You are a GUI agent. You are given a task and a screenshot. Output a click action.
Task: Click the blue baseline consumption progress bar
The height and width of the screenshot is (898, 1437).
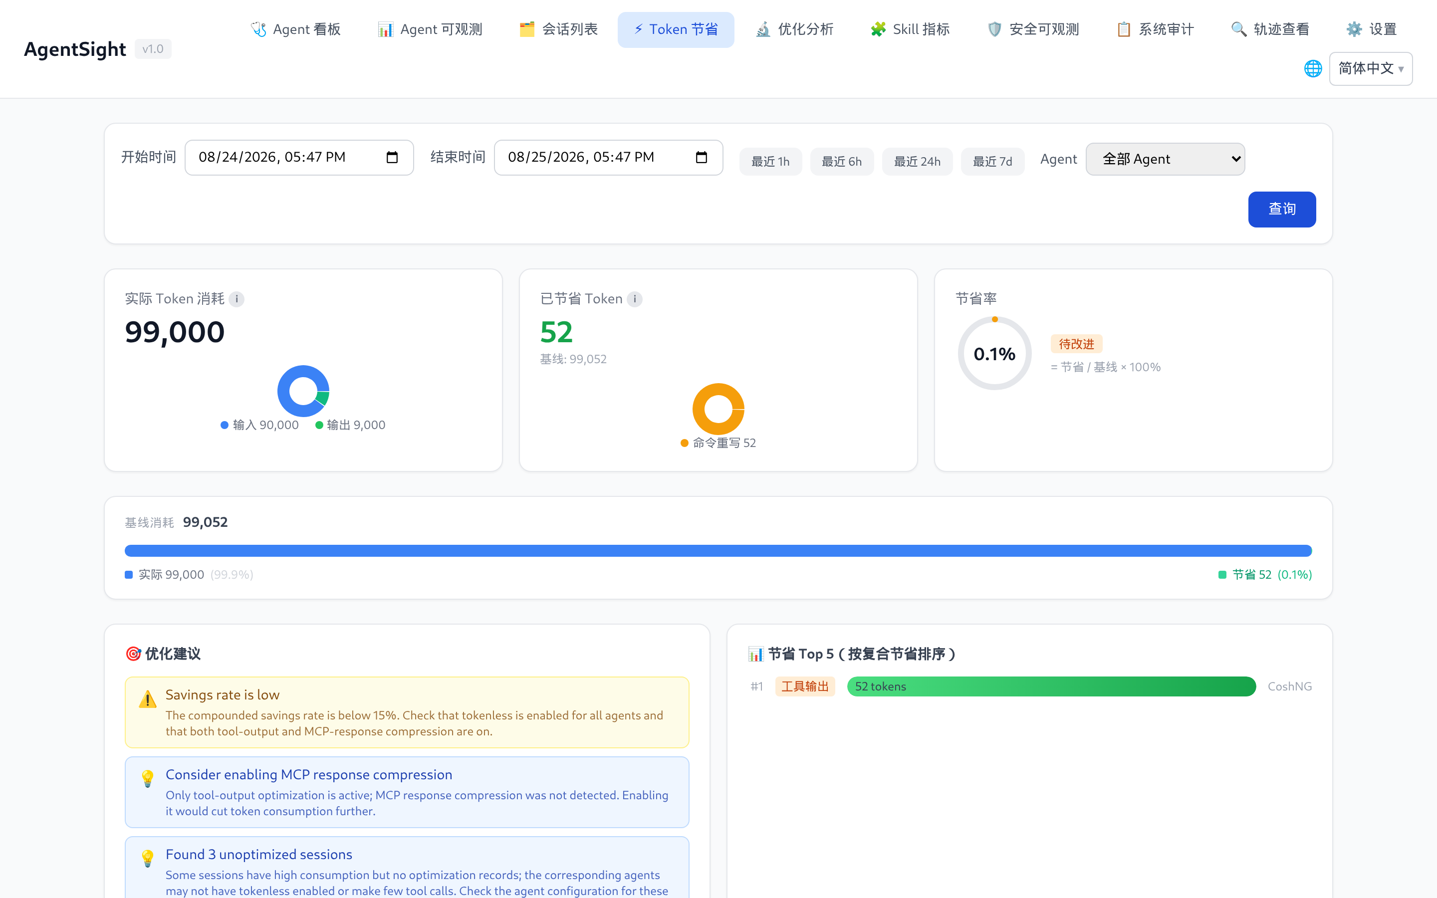click(718, 551)
